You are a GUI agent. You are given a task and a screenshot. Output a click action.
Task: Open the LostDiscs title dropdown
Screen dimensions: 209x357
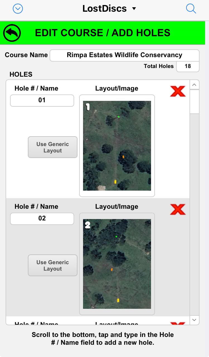point(109,9)
